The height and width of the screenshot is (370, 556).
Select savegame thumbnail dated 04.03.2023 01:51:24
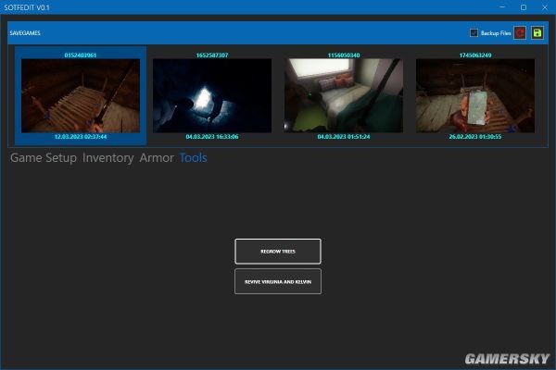click(x=344, y=95)
